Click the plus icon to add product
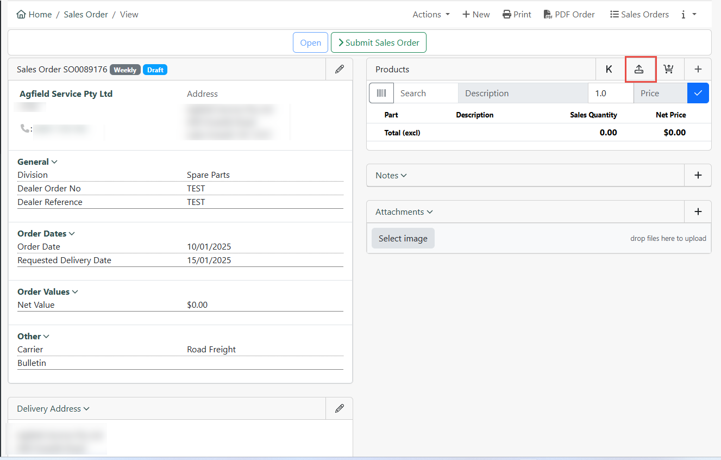The height and width of the screenshot is (460, 721). click(x=698, y=70)
